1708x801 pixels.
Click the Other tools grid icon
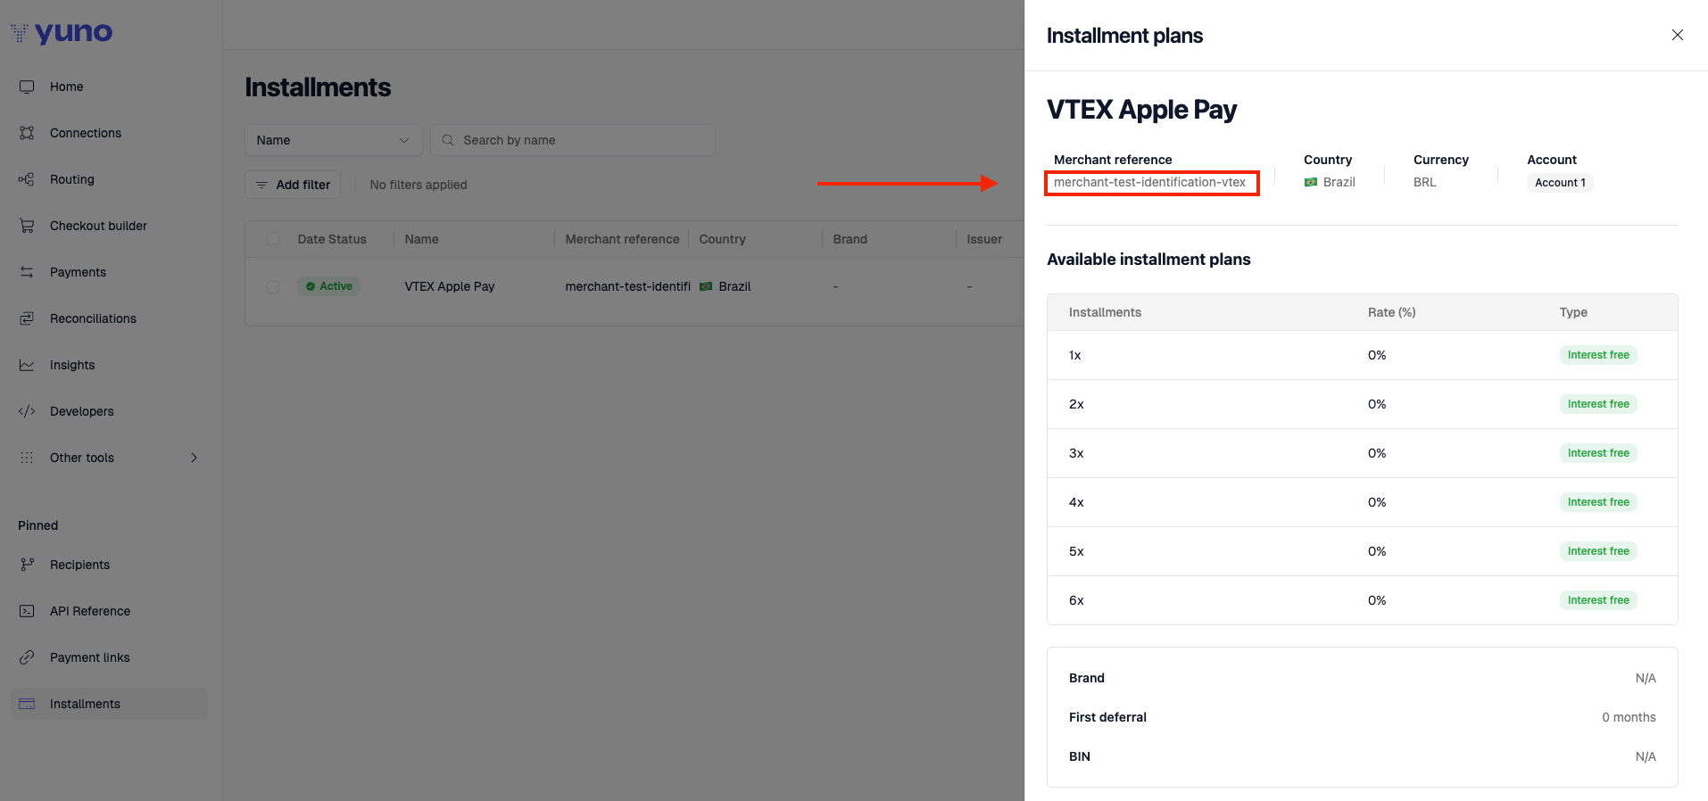pos(27,458)
